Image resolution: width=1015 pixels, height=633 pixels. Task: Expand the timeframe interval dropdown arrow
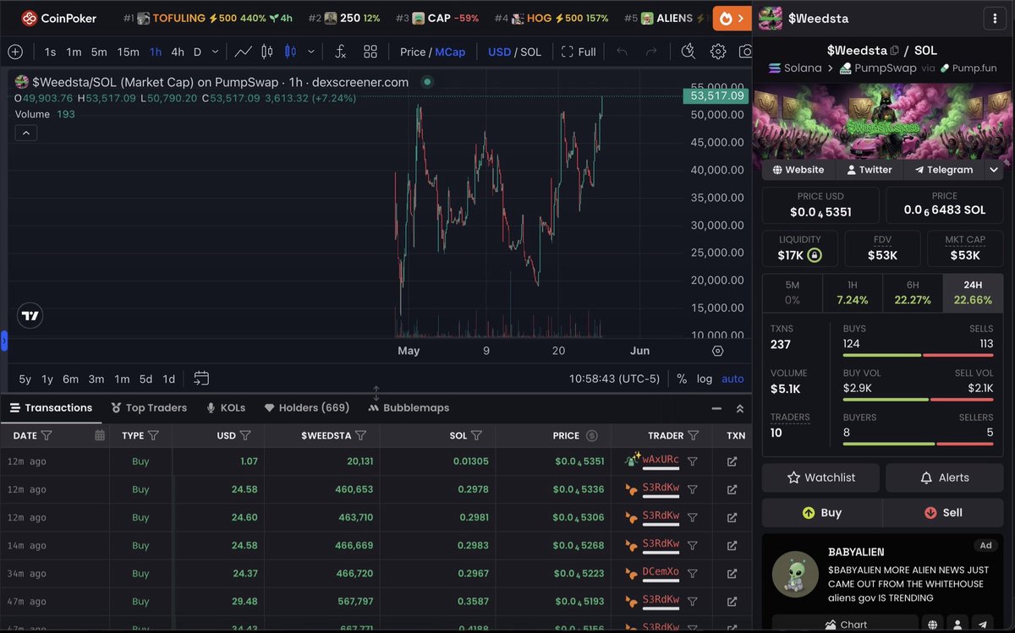point(215,52)
